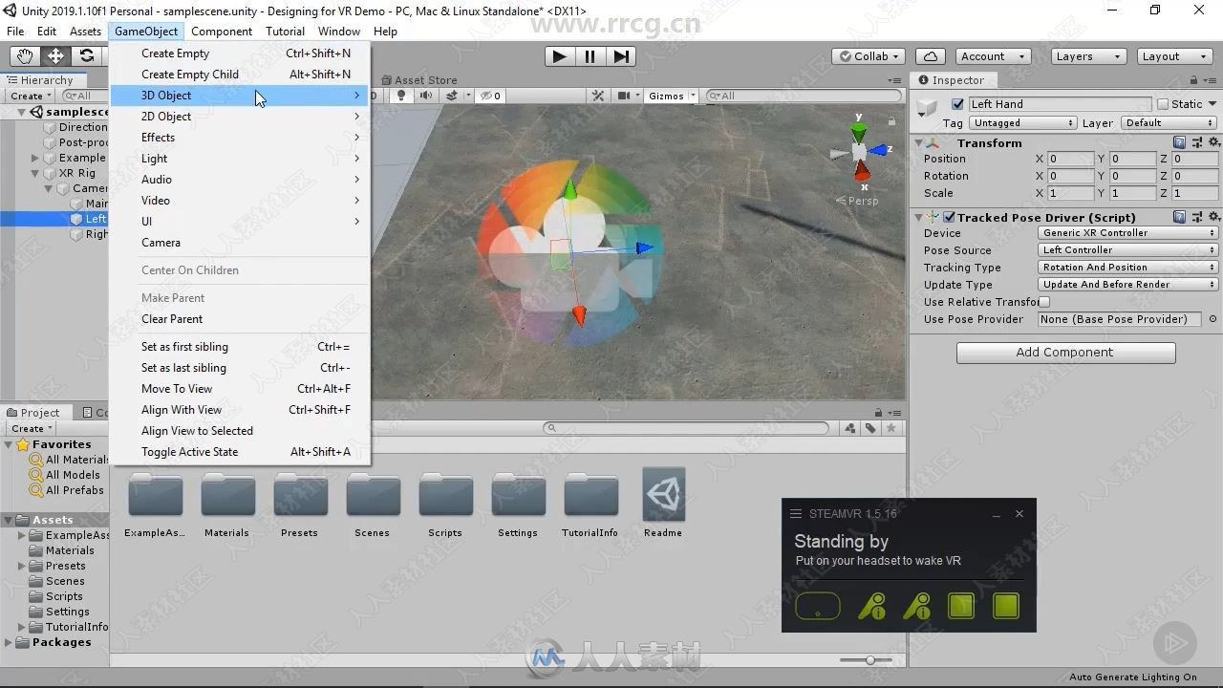Save project search star icon
Viewport: 1223px width, 688px height.
coord(892,428)
